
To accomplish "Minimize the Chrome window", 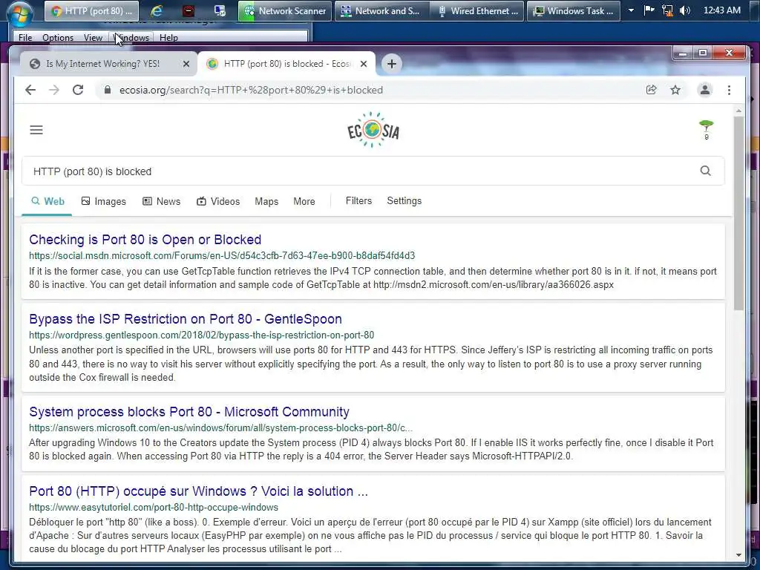I will (x=683, y=53).
